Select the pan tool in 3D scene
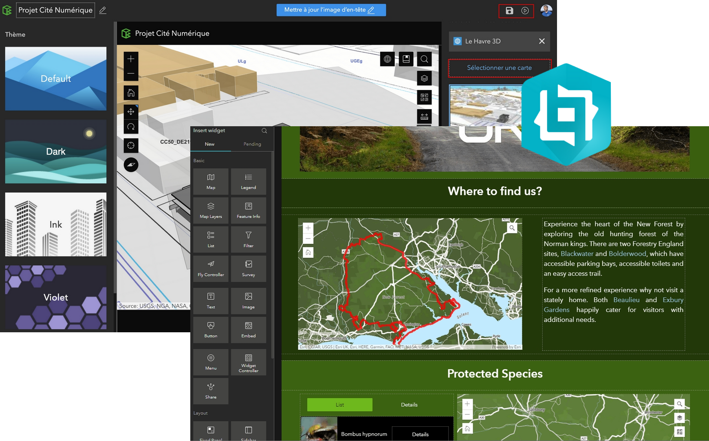This screenshot has width=709, height=441. pos(131,112)
